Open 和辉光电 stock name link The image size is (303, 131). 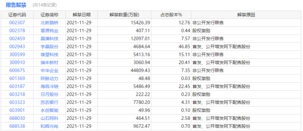49,126
